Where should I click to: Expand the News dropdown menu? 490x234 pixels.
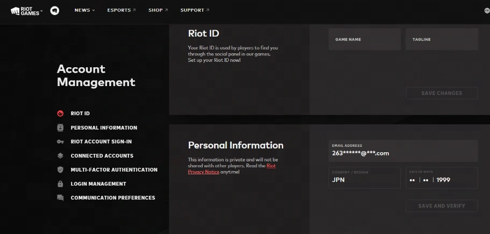point(84,10)
